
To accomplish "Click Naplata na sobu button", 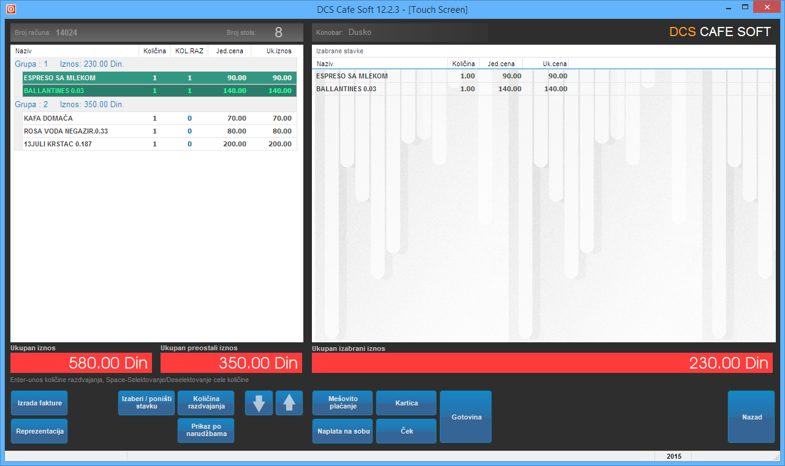I will [343, 431].
